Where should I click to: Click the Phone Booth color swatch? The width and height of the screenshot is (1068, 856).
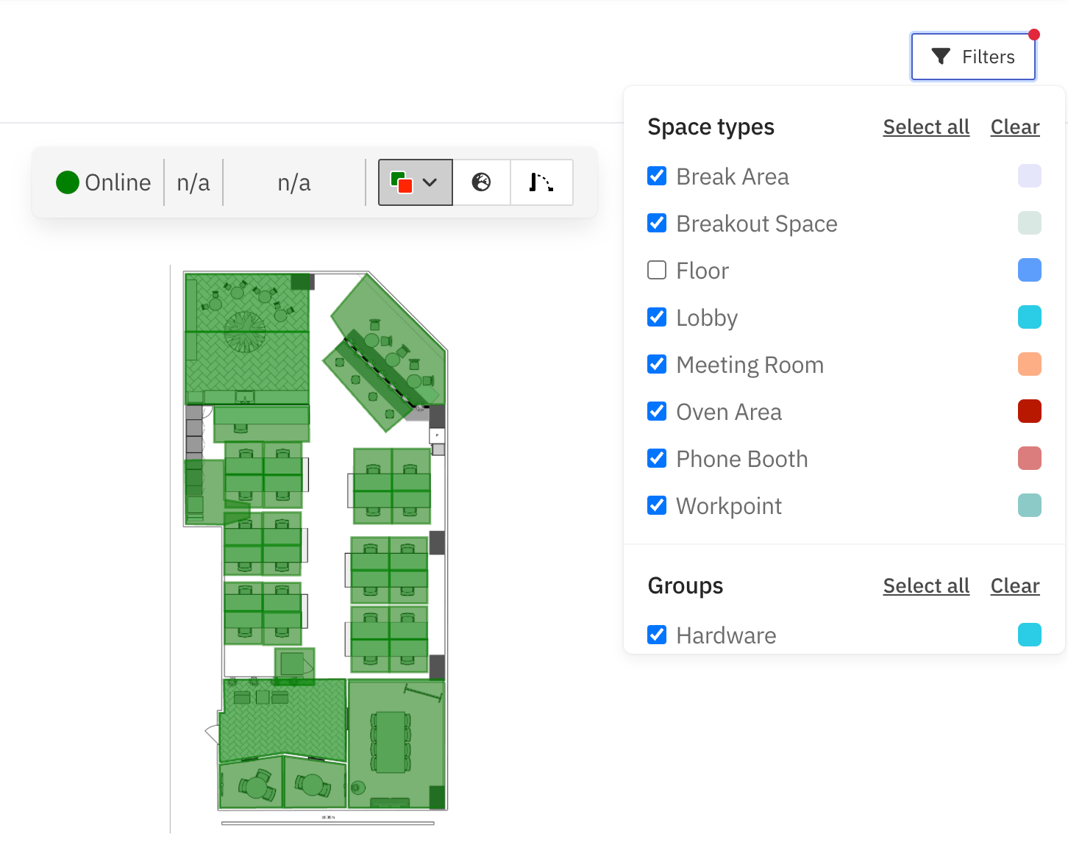pyautogui.click(x=1030, y=459)
